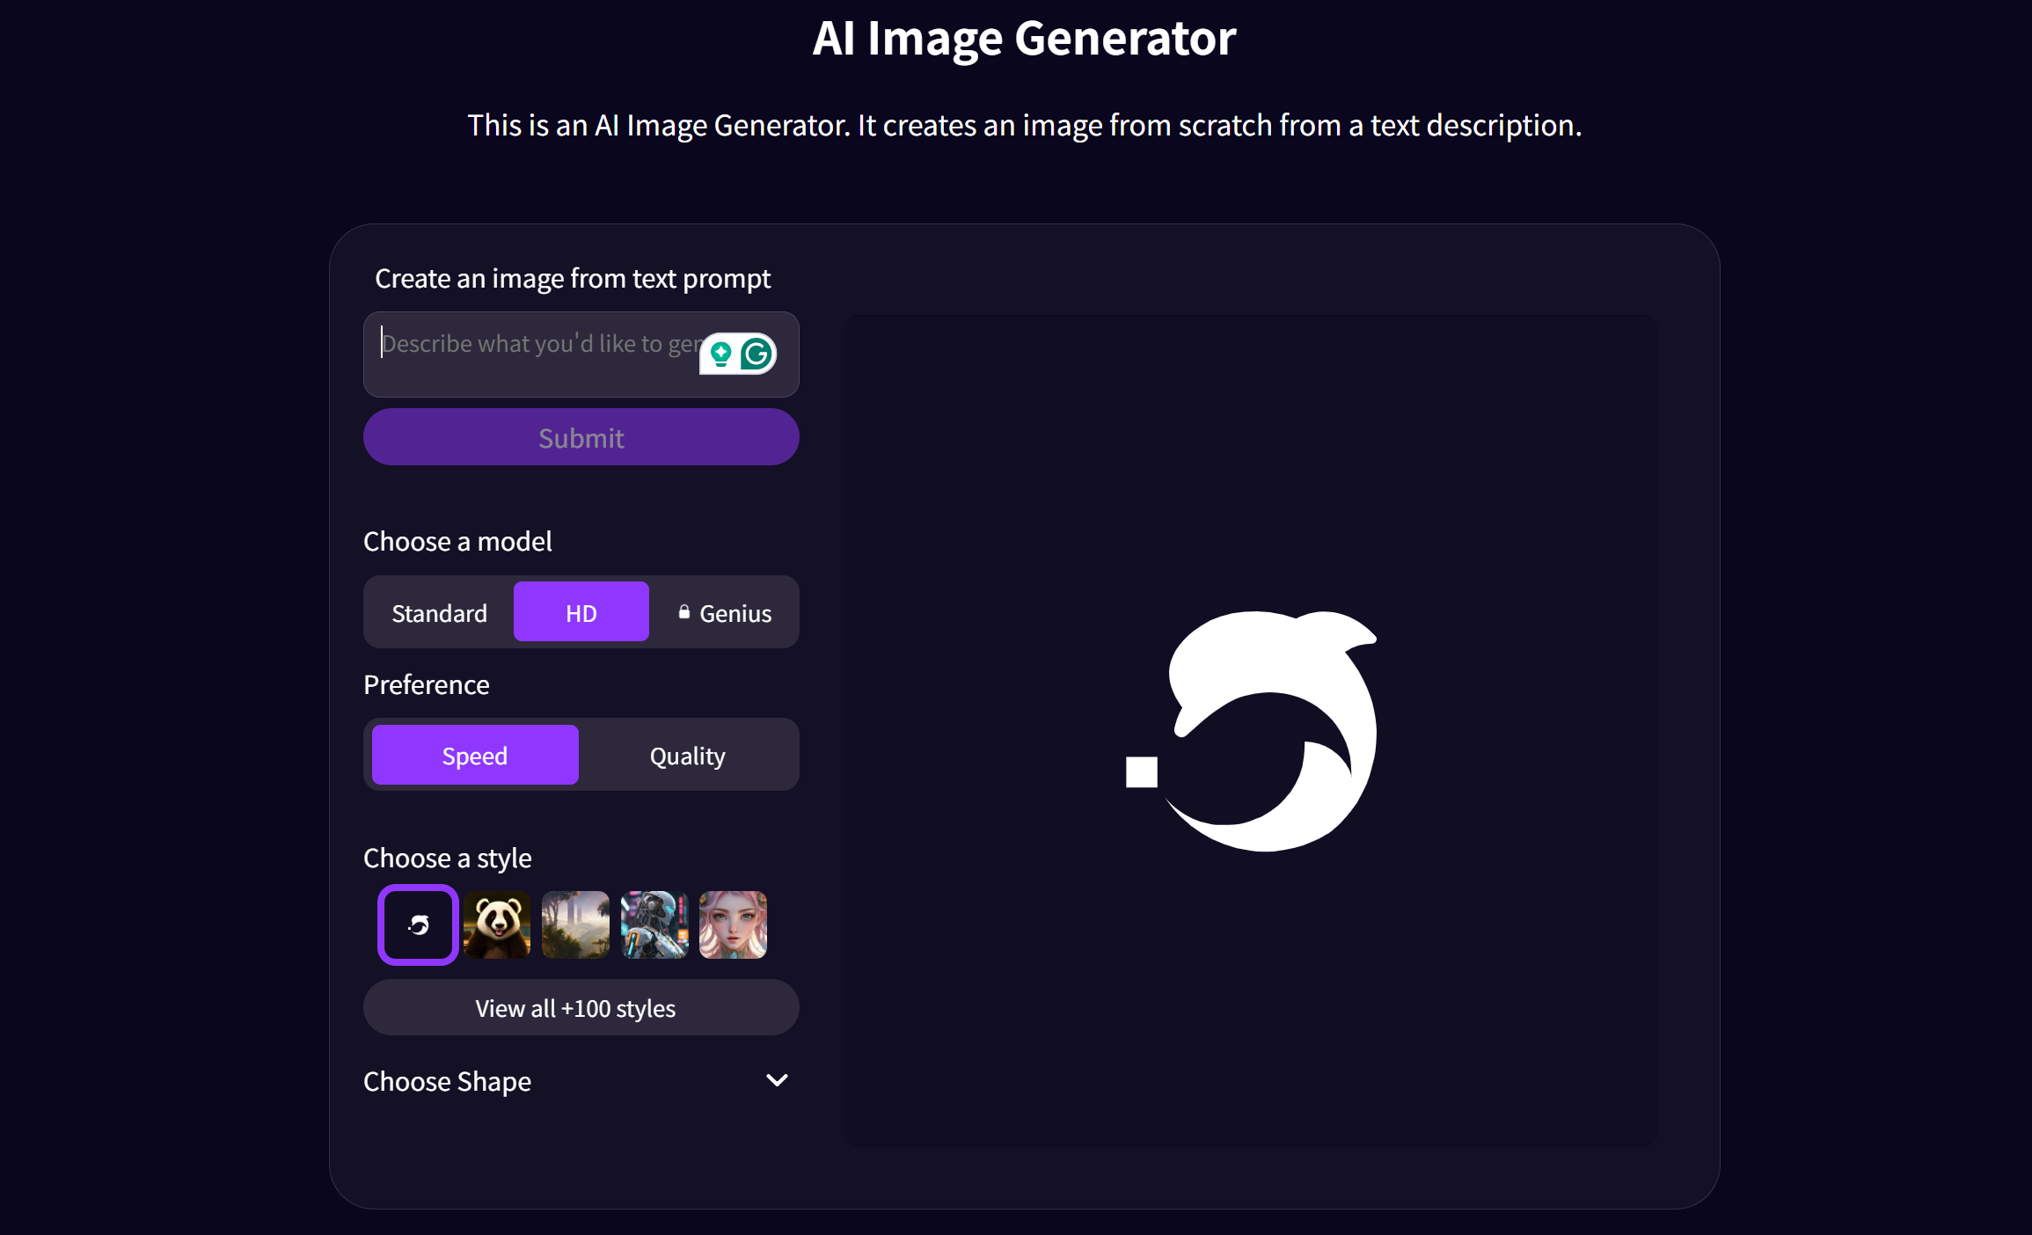
Task: Open Grammarly's AI suggestions lightbulb icon
Action: pyautogui.click(x=720, y=352)
